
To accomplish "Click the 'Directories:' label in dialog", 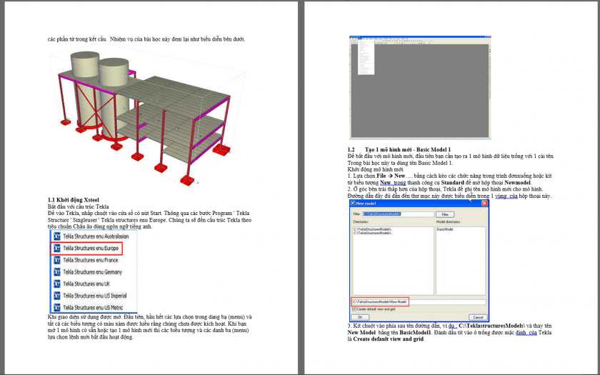I will 361,222.
